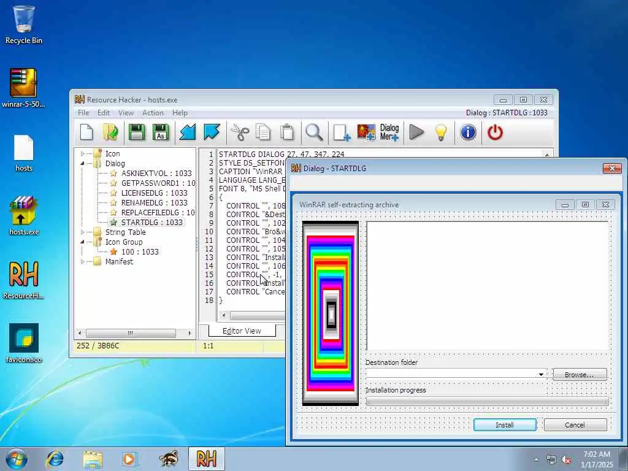Select RENAMEDLG : 1033 resource
The width and height of the screenshot is (628, 471).
coord(154,202)
